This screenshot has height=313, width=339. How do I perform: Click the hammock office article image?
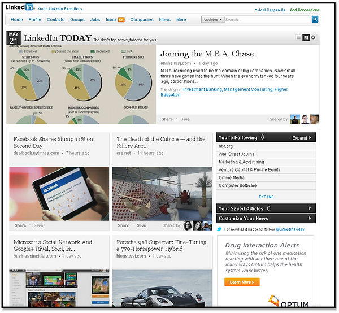point(162,194)
